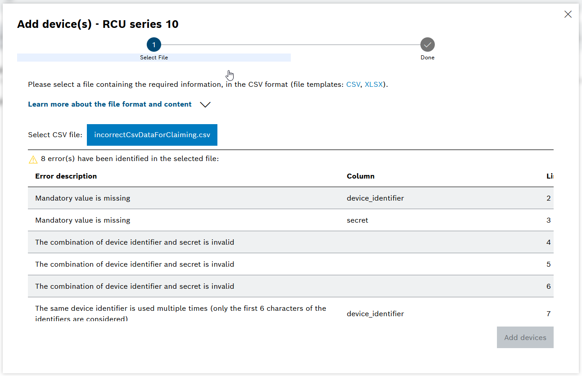Close the Add device(s) dialog
Viewport: 582px width, 376px height.
568,14
